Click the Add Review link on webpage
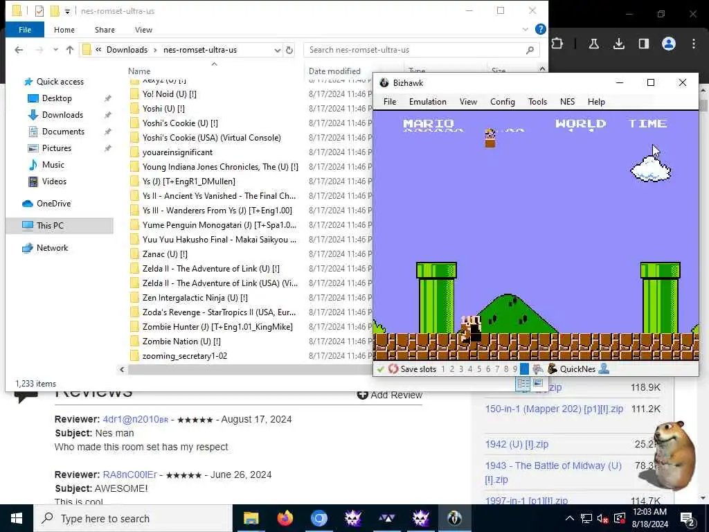The height and width of the screenshot is (532, 709). click(x=390, y=395)
